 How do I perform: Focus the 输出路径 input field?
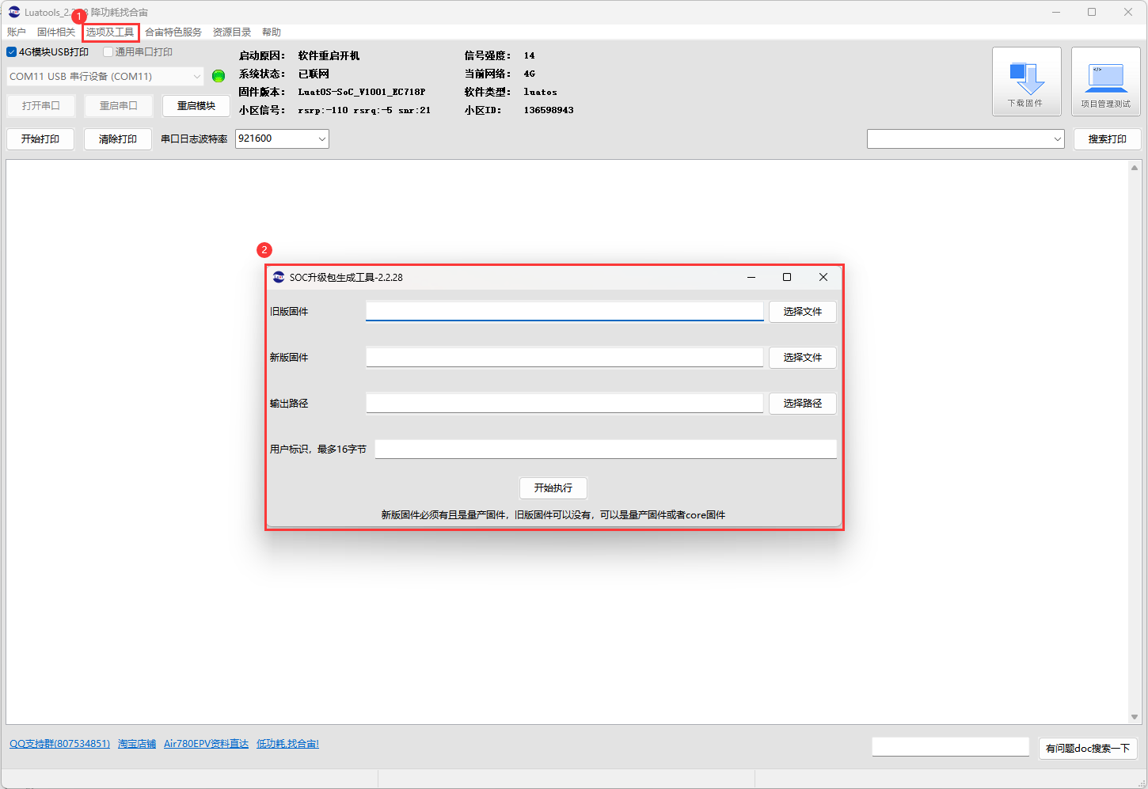pos(564,404)
